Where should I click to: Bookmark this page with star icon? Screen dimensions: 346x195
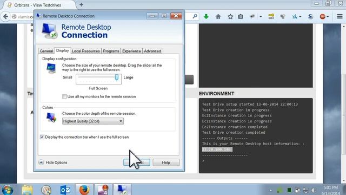tap(230, 17)
